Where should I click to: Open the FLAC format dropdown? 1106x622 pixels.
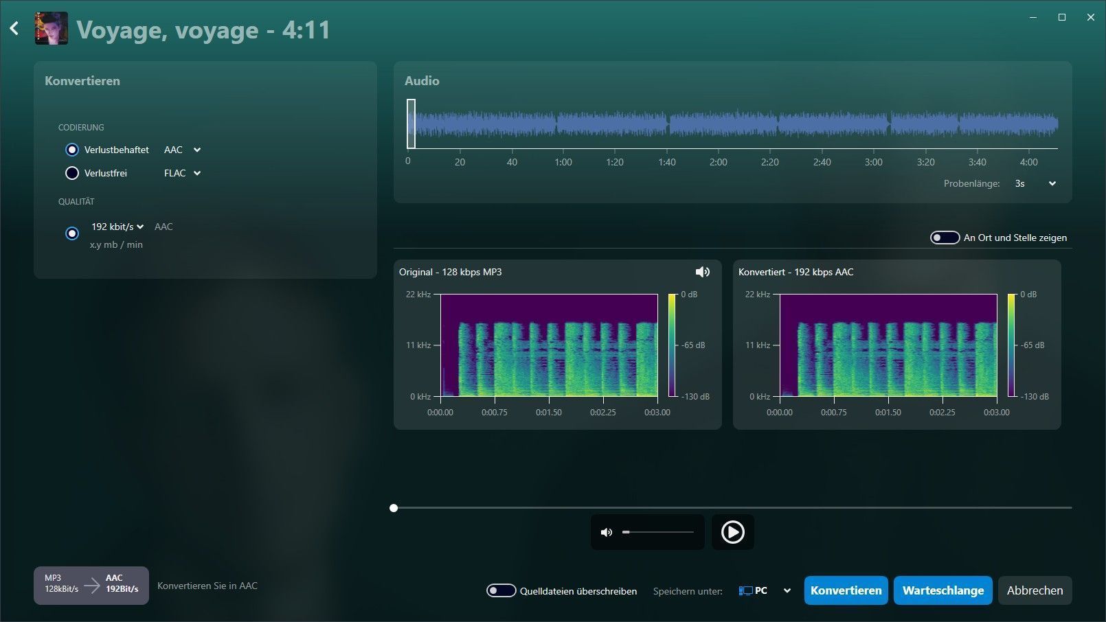pyautogui.click(x=182, y=173)
